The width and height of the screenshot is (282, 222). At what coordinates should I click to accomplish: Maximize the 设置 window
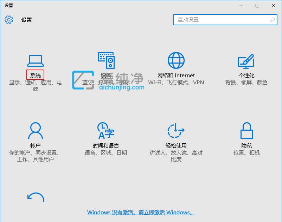pyautogui.click(x=257, y=6)
